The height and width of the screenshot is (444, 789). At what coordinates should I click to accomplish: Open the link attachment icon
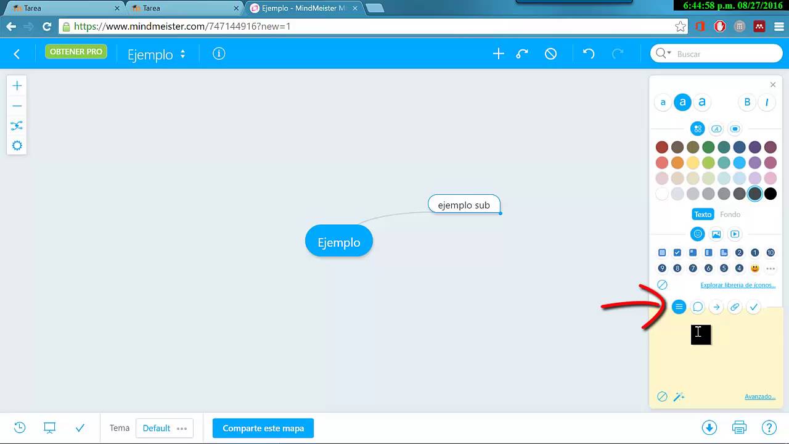[734, 306]
